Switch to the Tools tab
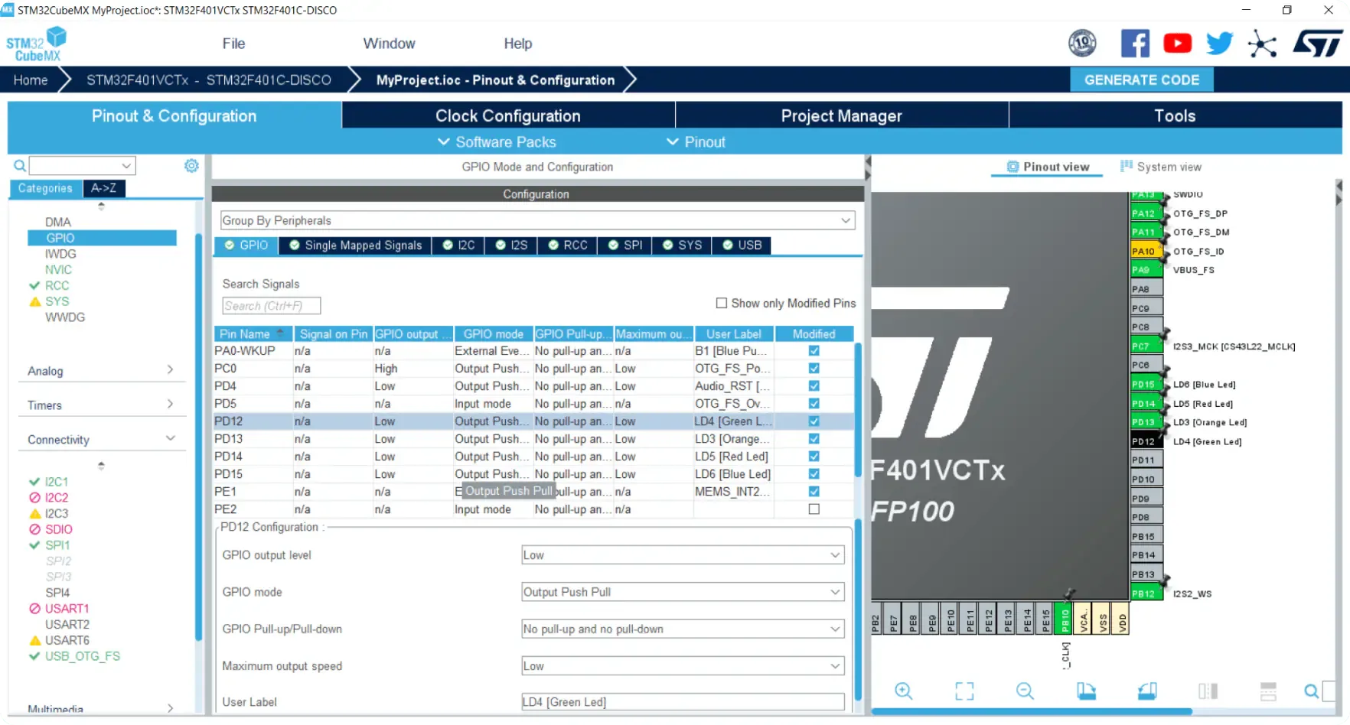 1175,115
